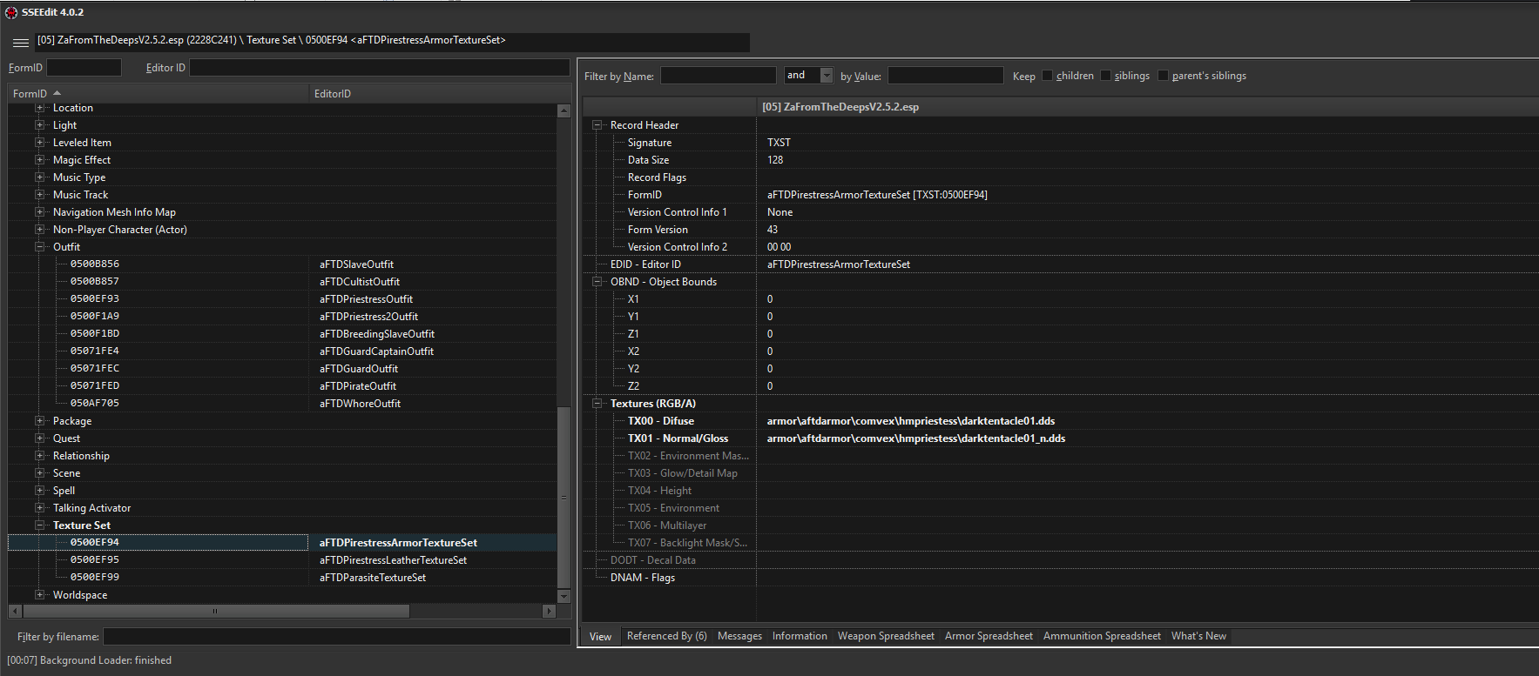This screenshot has height=676, width=1539.
Task: Click the tree scrollbar up arrow
Action: pos(564,110)
